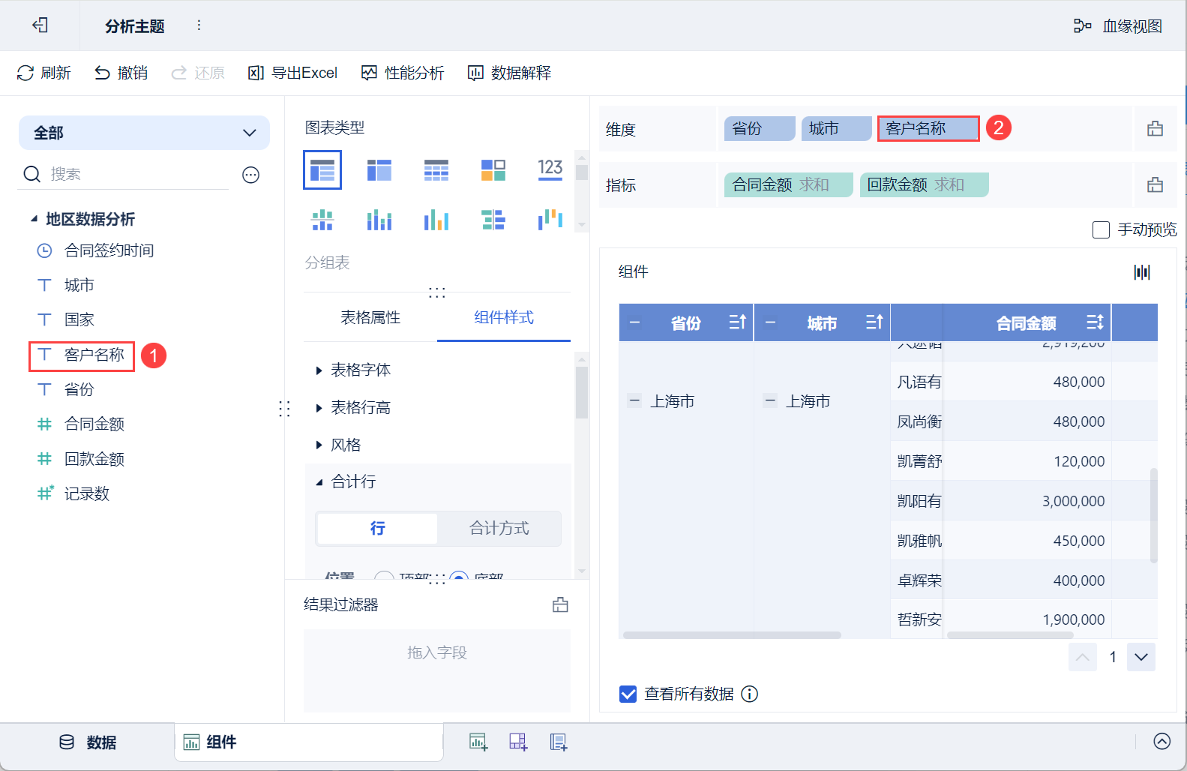Image resolution: width=1187 pixels, height=771 pixels.
Task: Collapse the 城市 column header group
Action: point(770,323)
